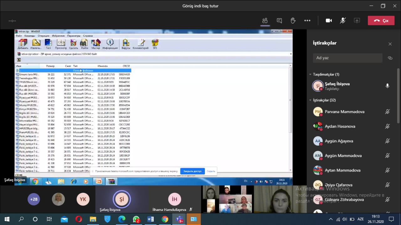The image size is (401, 225).
Task: Open the meeting chat icon
Action: [279, 21]
